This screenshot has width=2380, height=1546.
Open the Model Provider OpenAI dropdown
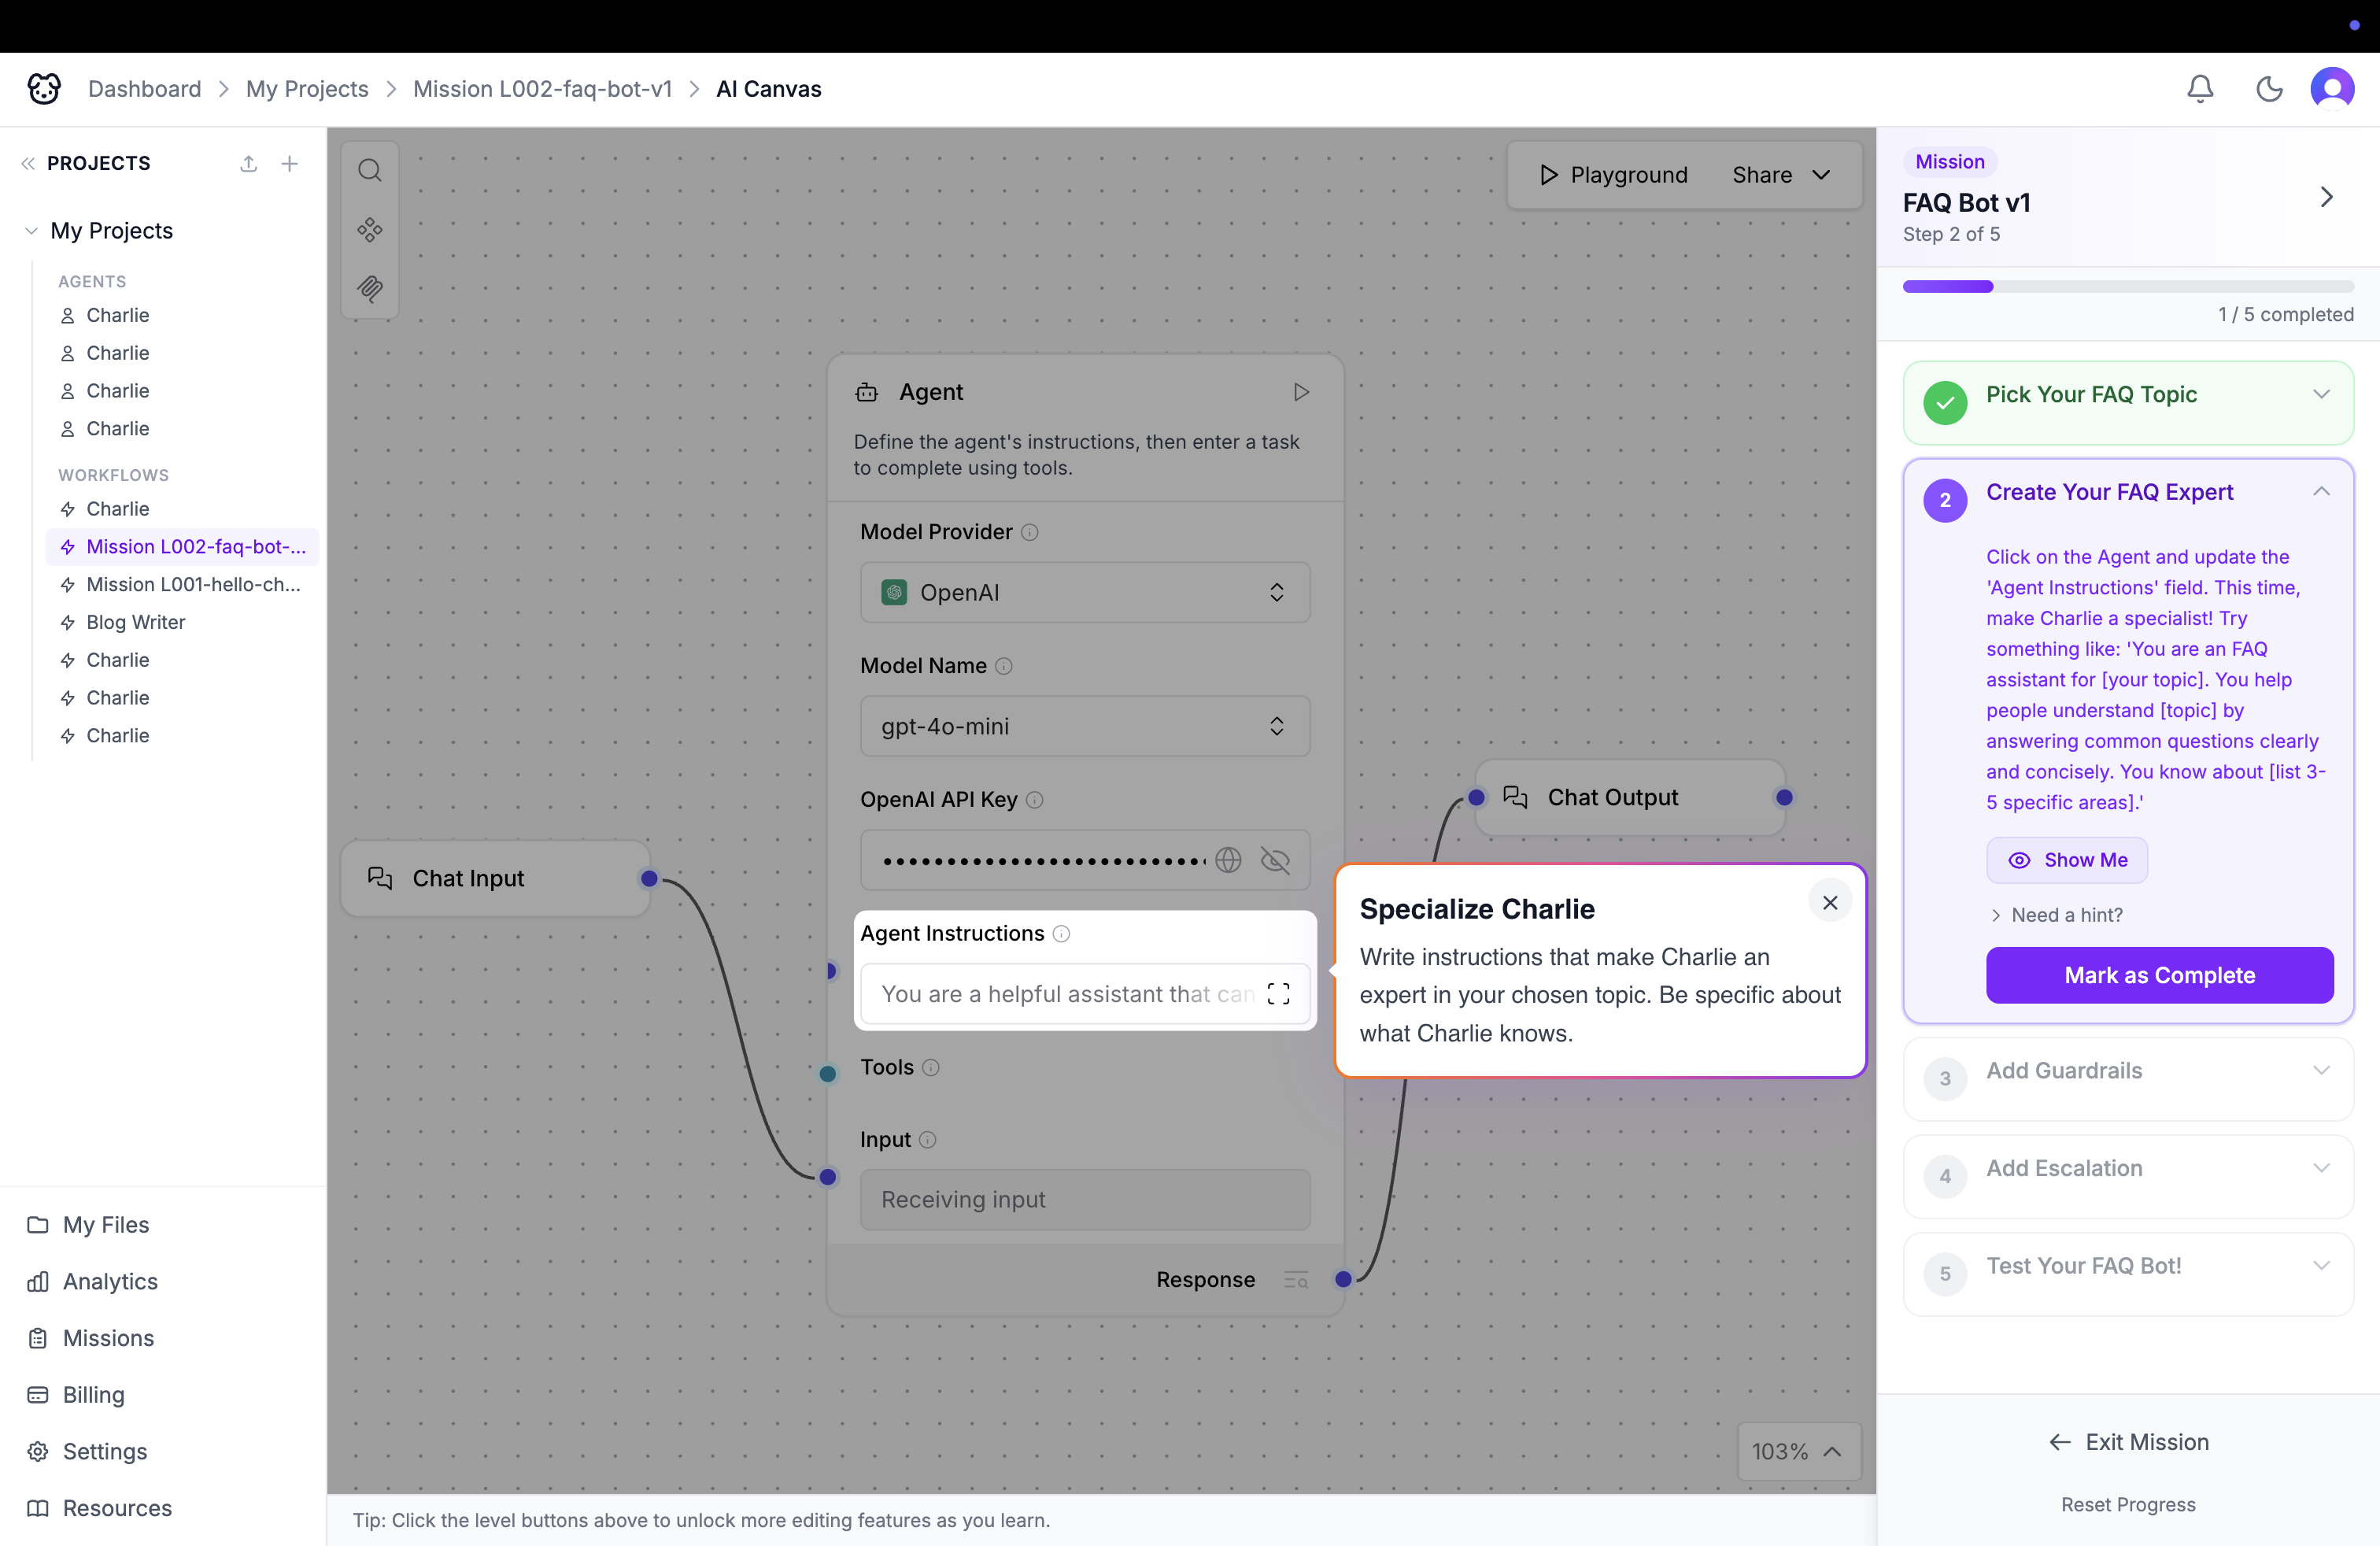coord(1084,593)
